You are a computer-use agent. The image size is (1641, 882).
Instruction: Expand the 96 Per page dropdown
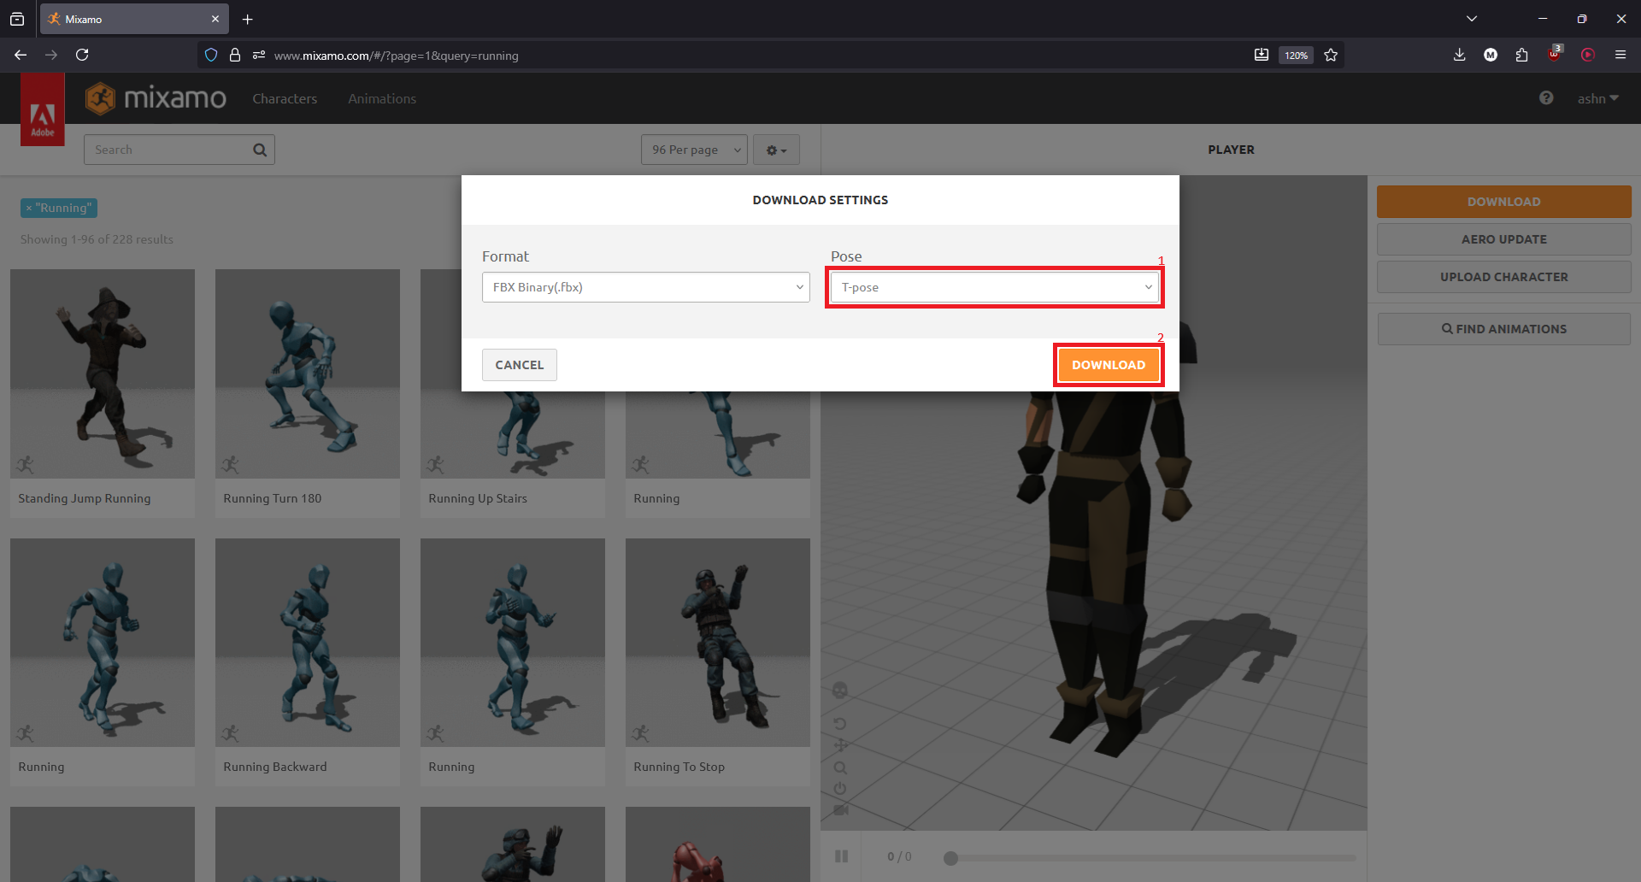click(694, 150)
